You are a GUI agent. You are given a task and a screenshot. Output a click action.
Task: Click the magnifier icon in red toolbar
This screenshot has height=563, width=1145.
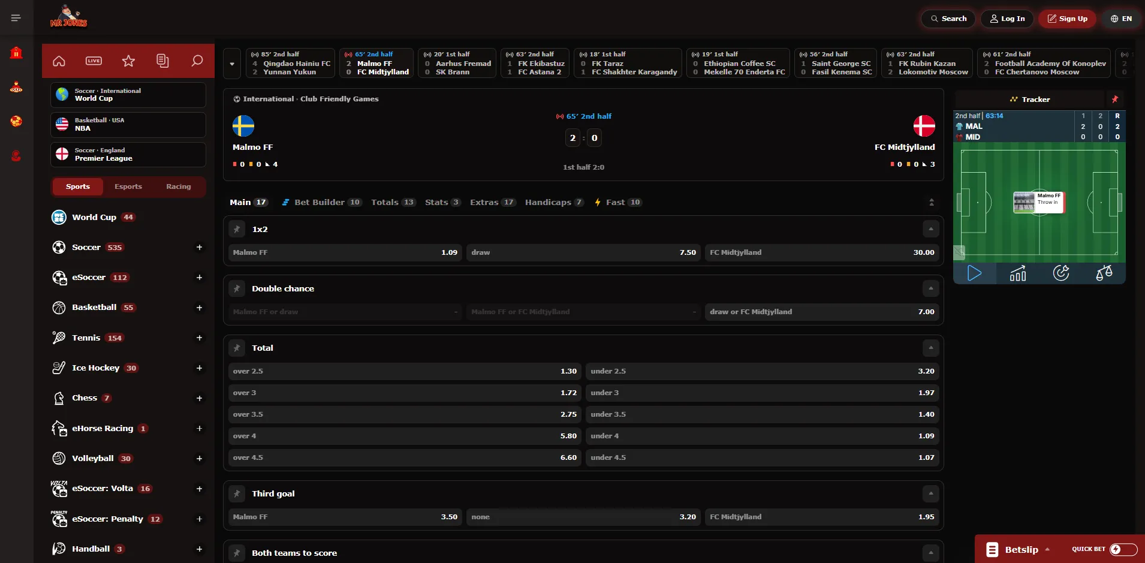pos(197,61)
